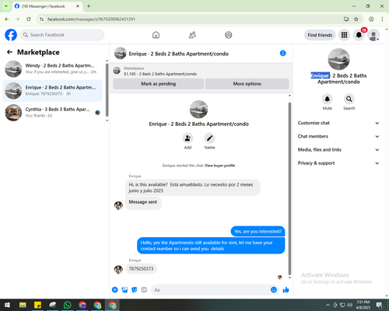Expand Media, files and links section
This screenshot has width=389, height=311.
[x=338, y=150]
